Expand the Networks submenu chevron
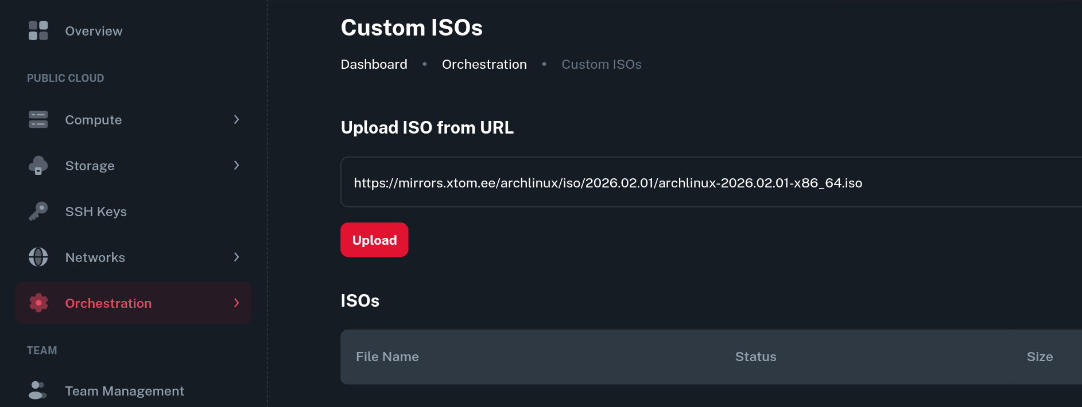1082x407 pixels. pos(236,257)
